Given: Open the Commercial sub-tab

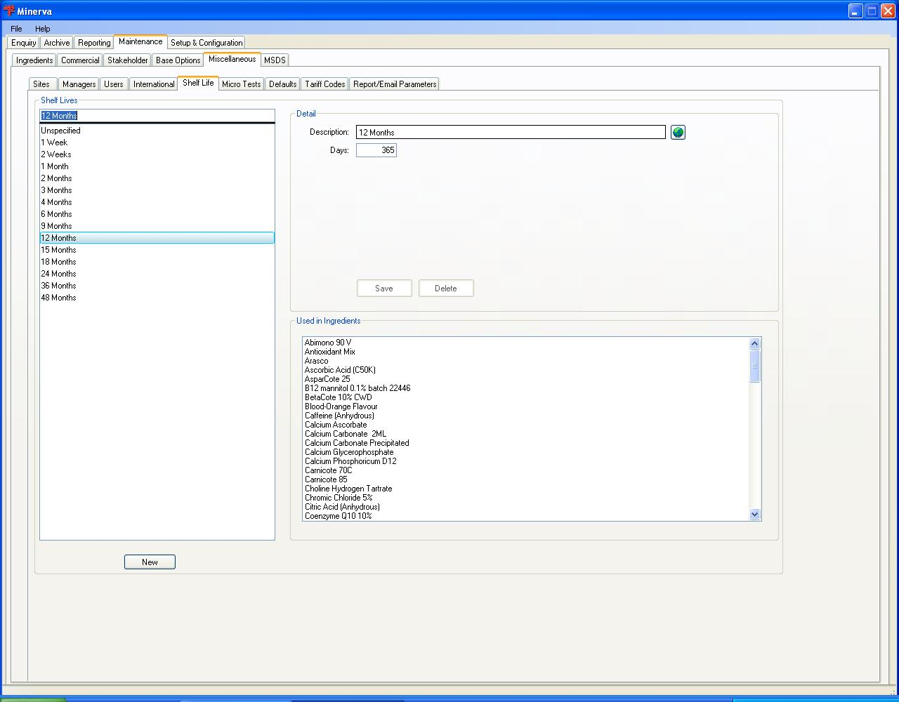Looking at the screenshot, I should tap(80, 60).
